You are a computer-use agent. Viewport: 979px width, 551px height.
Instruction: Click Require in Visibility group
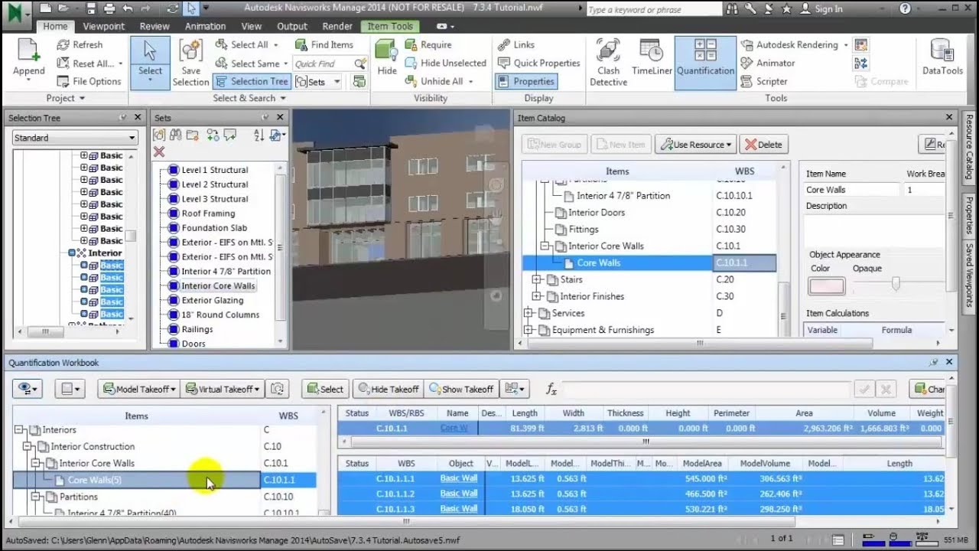(428, 45)
